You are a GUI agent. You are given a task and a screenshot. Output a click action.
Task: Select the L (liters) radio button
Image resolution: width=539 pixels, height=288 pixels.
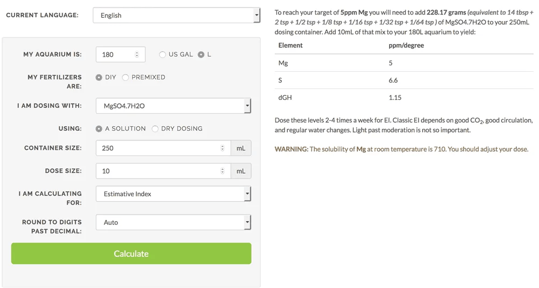click(x=201, y=54)
